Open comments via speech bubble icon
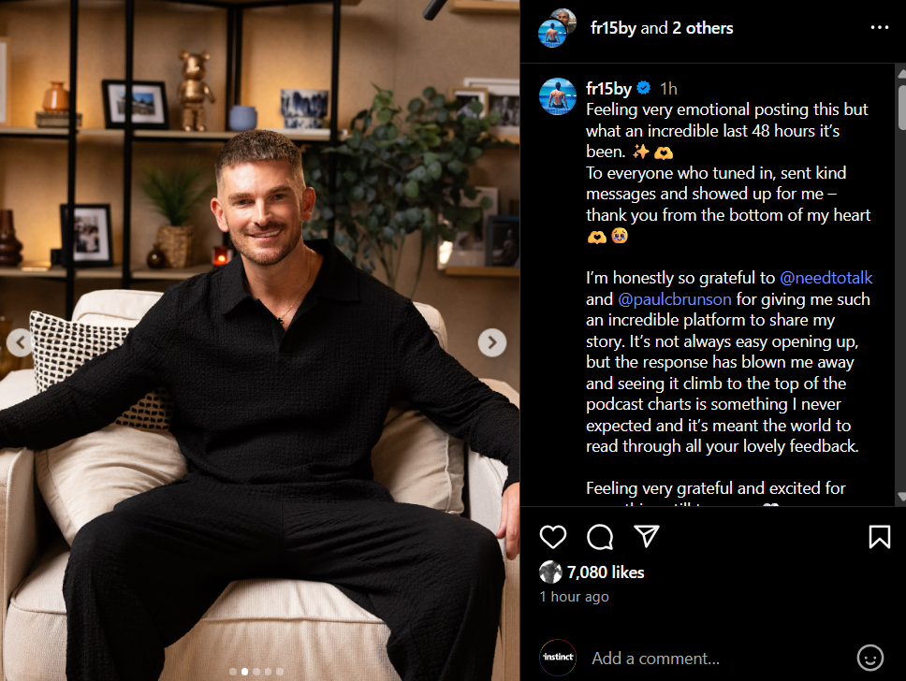This screenshot has width=906, height=681. coord(600,537)
